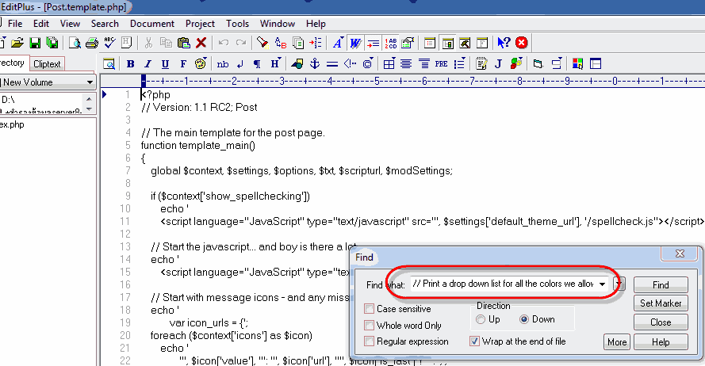Viewport: 705px width, 366px height.
Task: Apply Italic HTML formatting
Action: (x=148, y=63)
